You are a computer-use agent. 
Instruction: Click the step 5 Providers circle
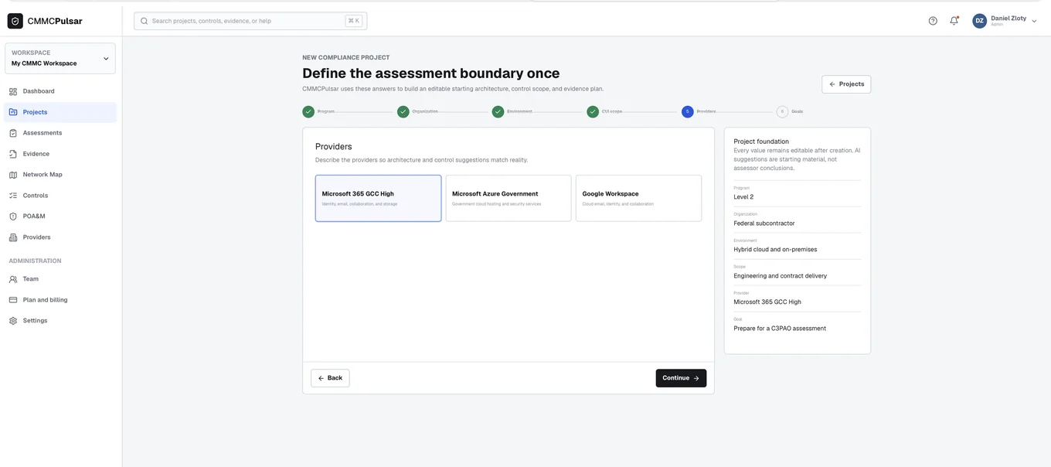688,111
